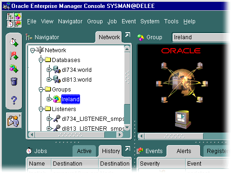Click the Events pane flag icon in top-left grid
The height and width of the screenshot is (175, 233).
coord(18,24)
